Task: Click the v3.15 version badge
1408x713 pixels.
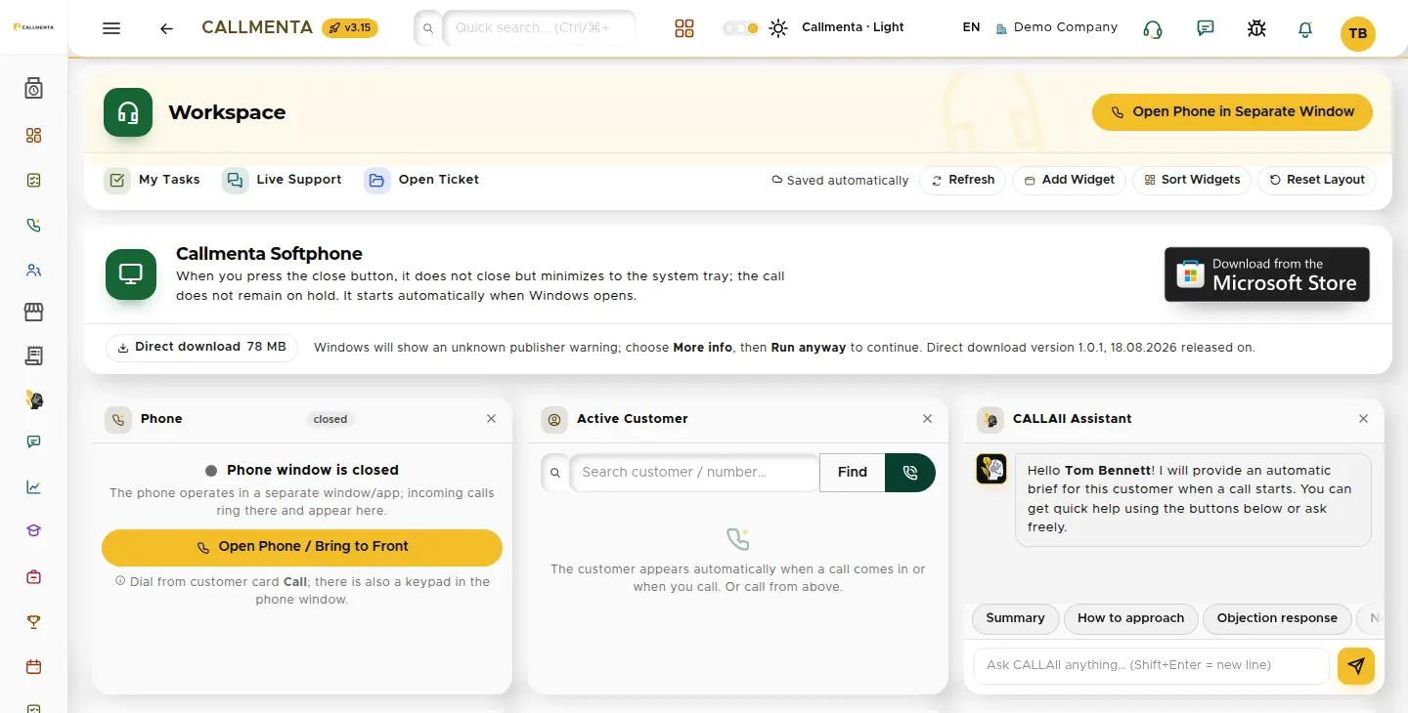Action: 350,27
